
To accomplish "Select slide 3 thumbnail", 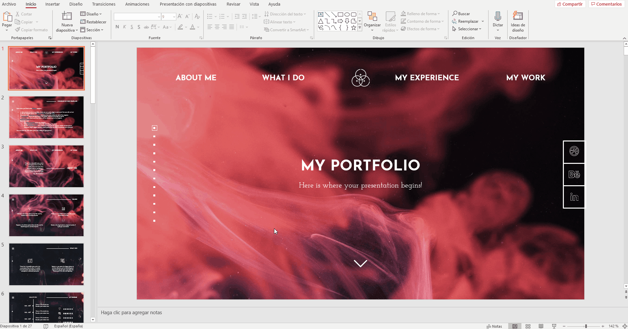I will 46,166.
